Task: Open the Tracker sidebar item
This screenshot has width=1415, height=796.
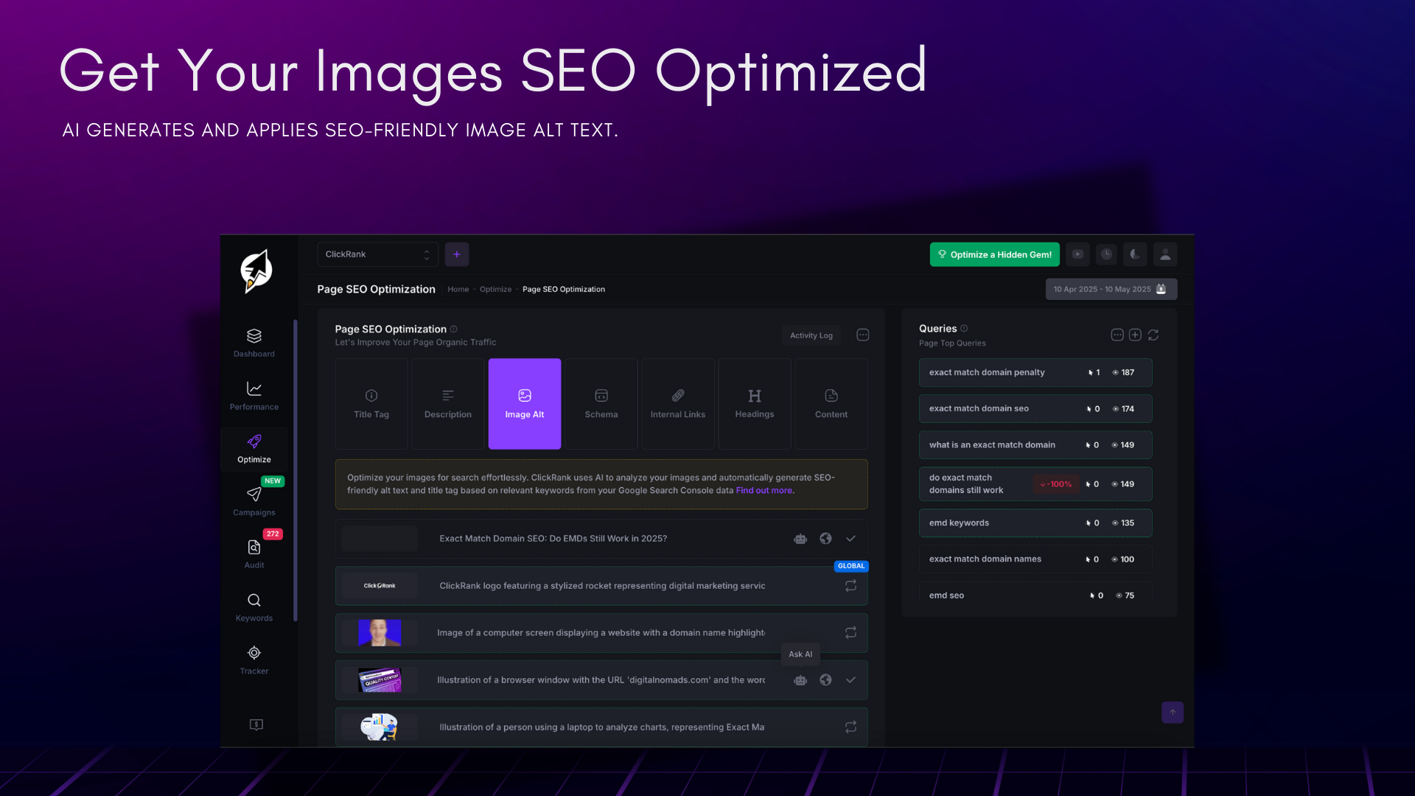Action: click(x=254, y=661)
